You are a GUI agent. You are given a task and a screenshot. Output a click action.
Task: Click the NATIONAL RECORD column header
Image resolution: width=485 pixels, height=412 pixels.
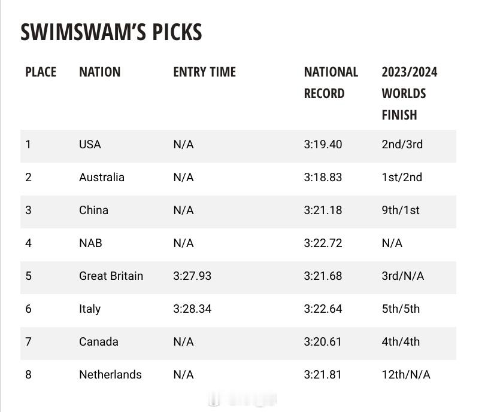tap(331, 83)
